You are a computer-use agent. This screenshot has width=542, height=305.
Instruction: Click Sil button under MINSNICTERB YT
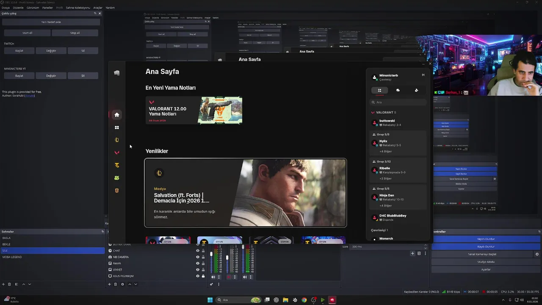tap(83, 75)
